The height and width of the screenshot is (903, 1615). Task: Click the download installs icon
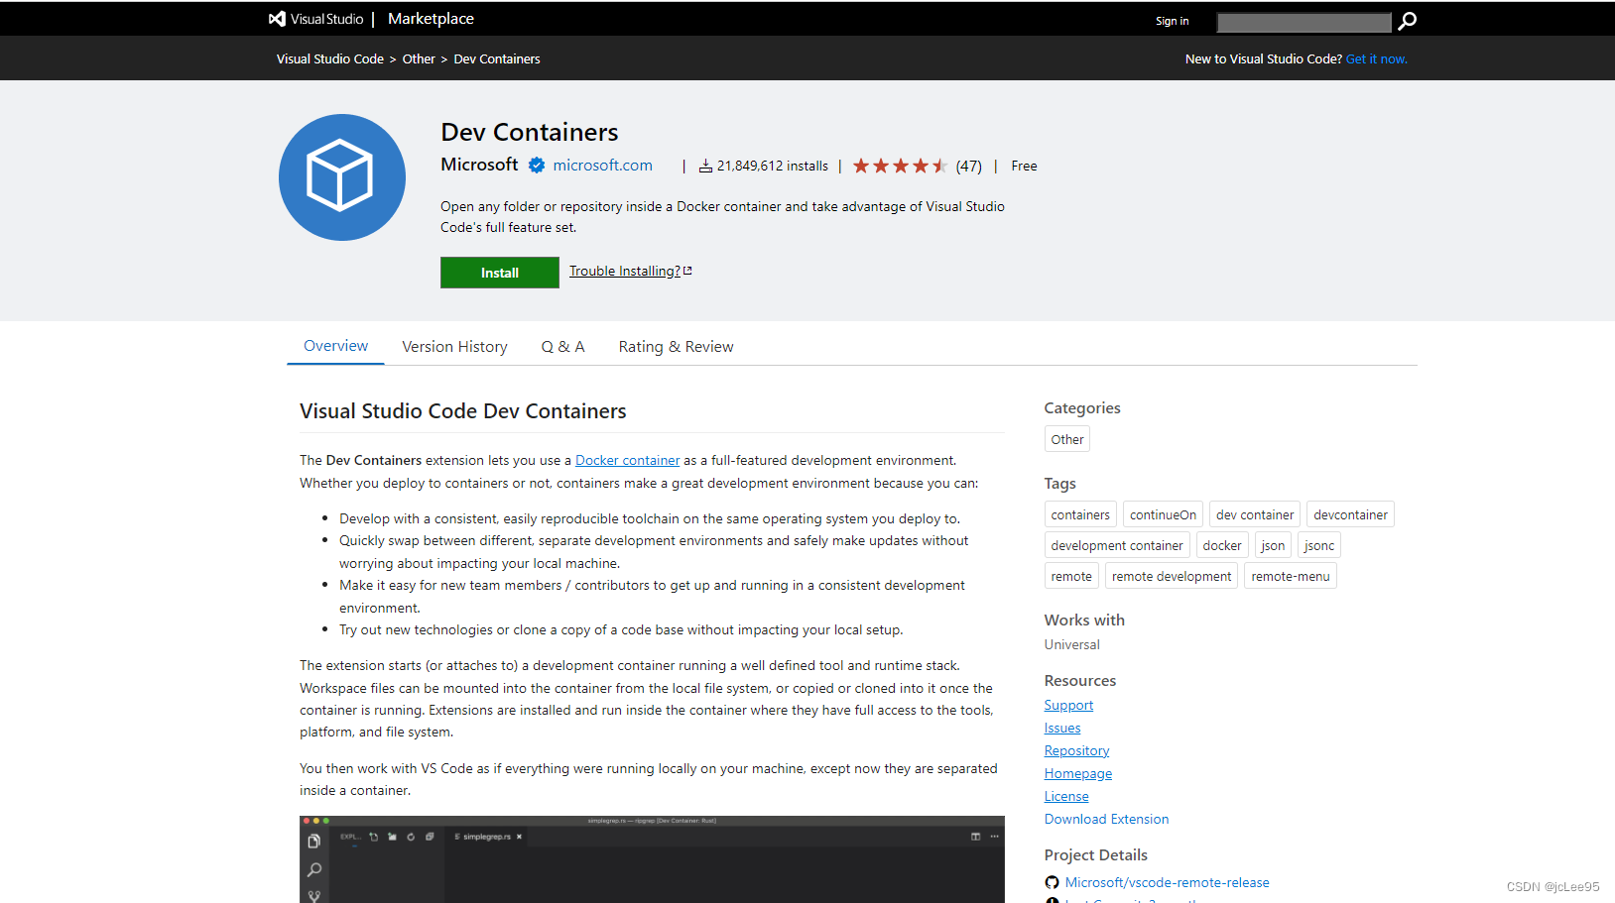click(705, 166)
